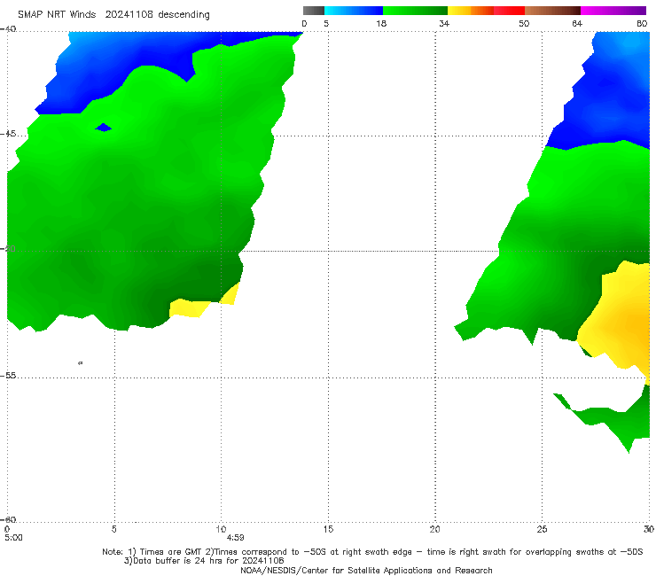Click the latitude label '-60'

click(x=8, y=519)
